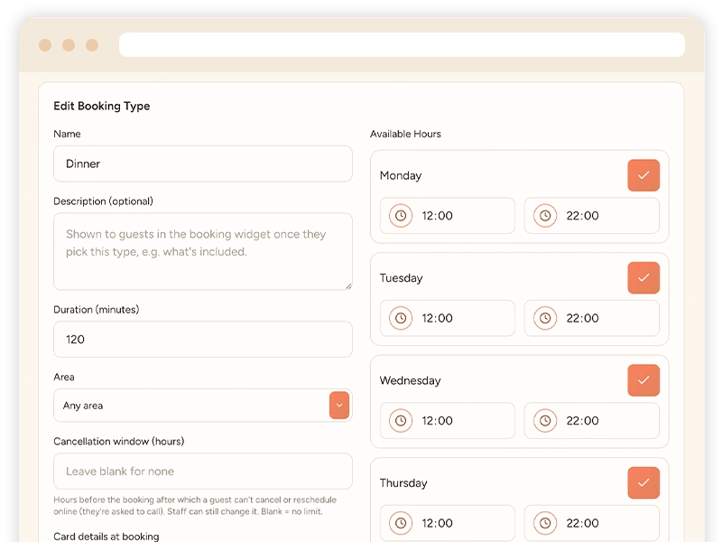Click the Tuesday start time clock icon
Image resolution: width=722 pixels, height=542 pixels.
[401, 318]
